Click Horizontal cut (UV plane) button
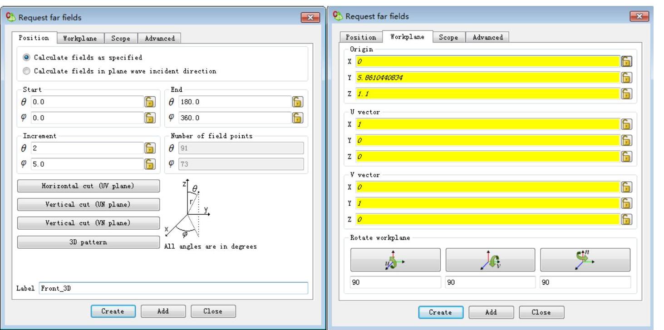 coord(89,186)
